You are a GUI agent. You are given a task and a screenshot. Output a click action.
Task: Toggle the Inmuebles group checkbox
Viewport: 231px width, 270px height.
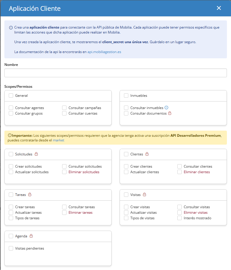point(126,95)
